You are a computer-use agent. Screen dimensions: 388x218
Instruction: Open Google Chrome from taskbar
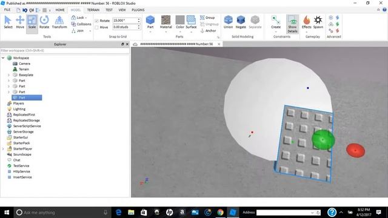(220, 213)
